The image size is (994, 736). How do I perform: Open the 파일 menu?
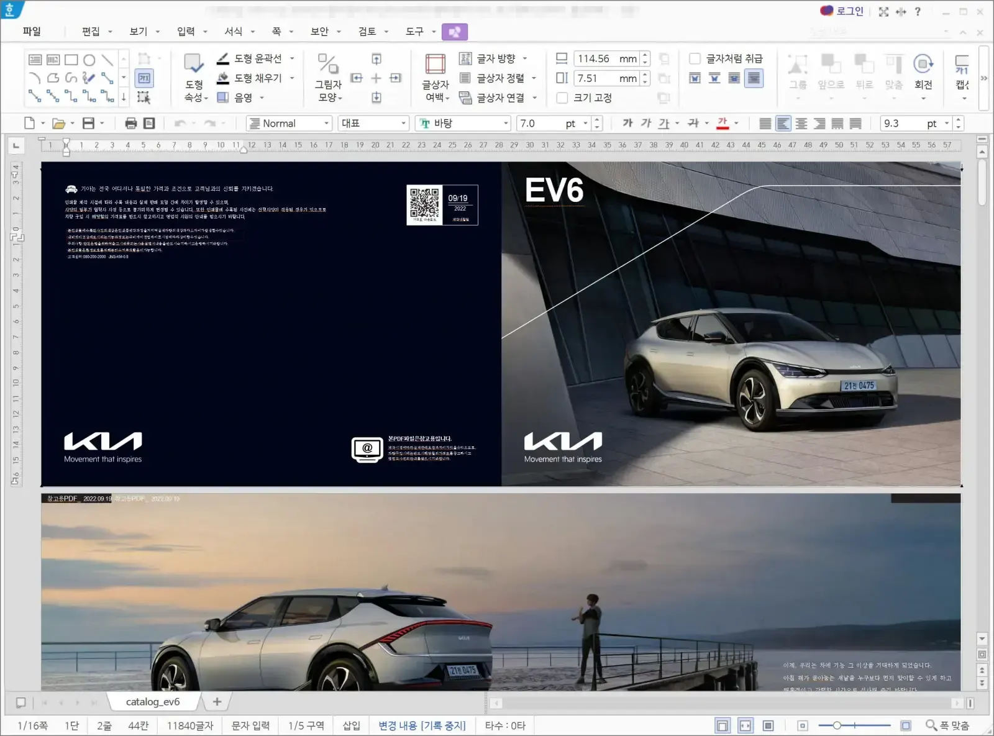tap(32, 31)
